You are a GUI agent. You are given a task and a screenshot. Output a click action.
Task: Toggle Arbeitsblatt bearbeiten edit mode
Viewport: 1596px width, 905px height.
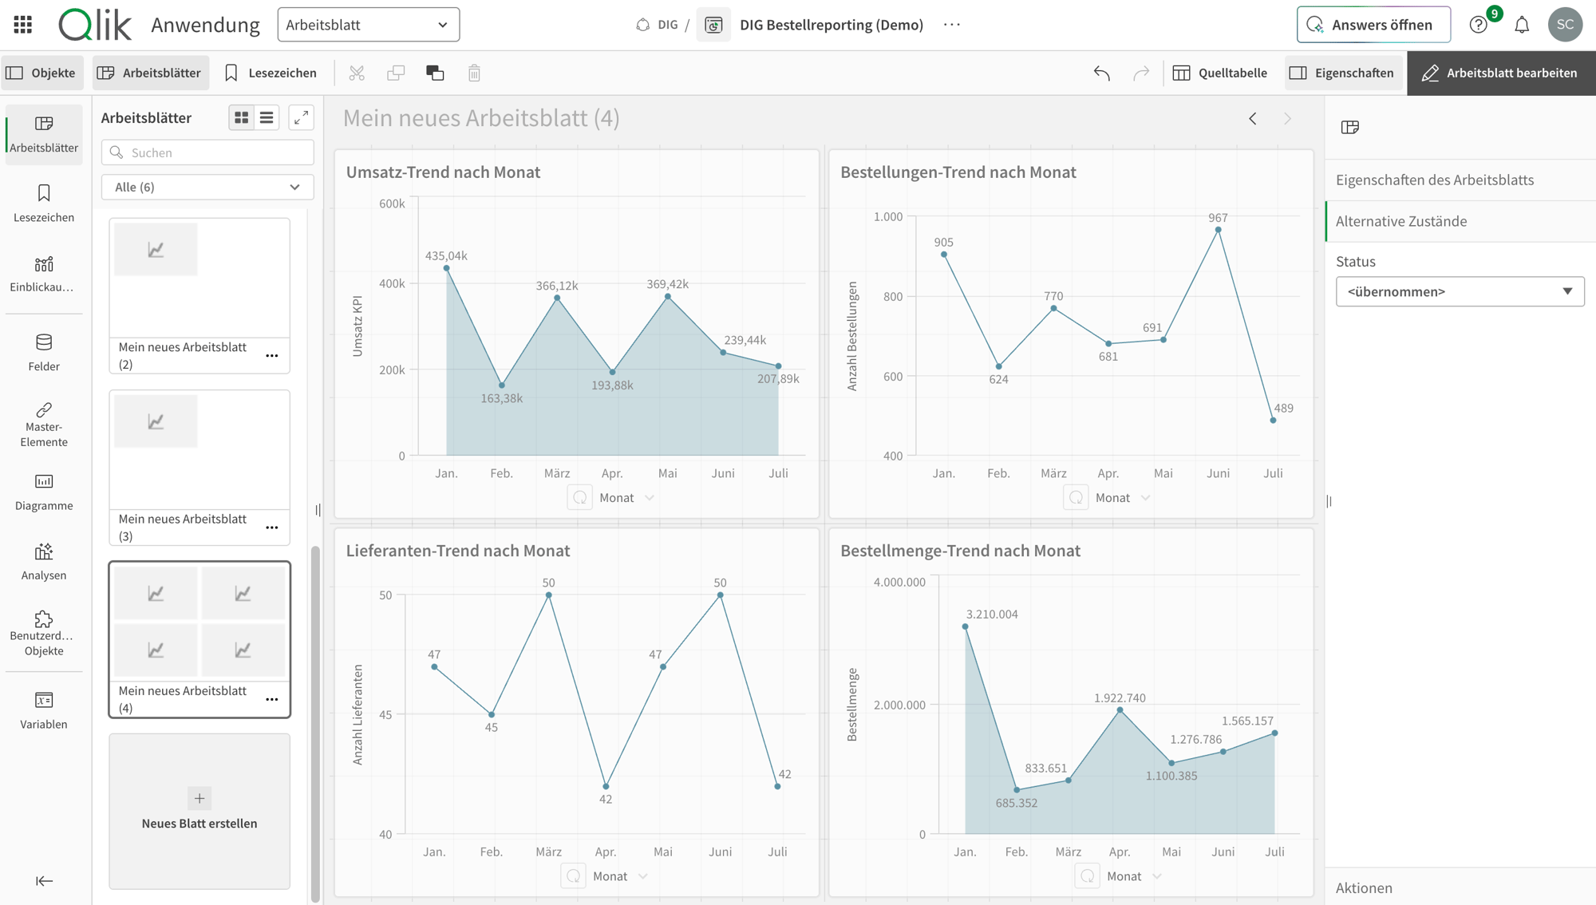pos(1500,73)
